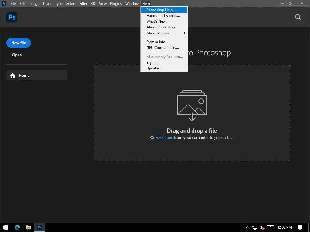Open File Explorer from taskbar
Image resolution: width=310 pixels, height=232 pixels.
(x=28, y=227)
